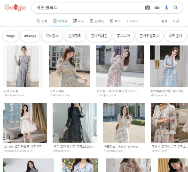Open pink floral dress street photo
The image size is (188, 172).
pyautogui.click(x=120, y=66)
